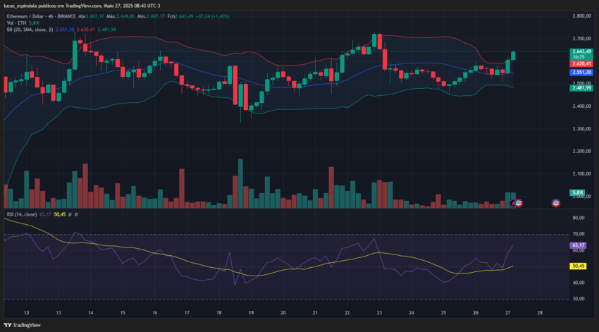Select the RSI (14, close) indicator legend
599x332 pixels.
coord(22,214)
